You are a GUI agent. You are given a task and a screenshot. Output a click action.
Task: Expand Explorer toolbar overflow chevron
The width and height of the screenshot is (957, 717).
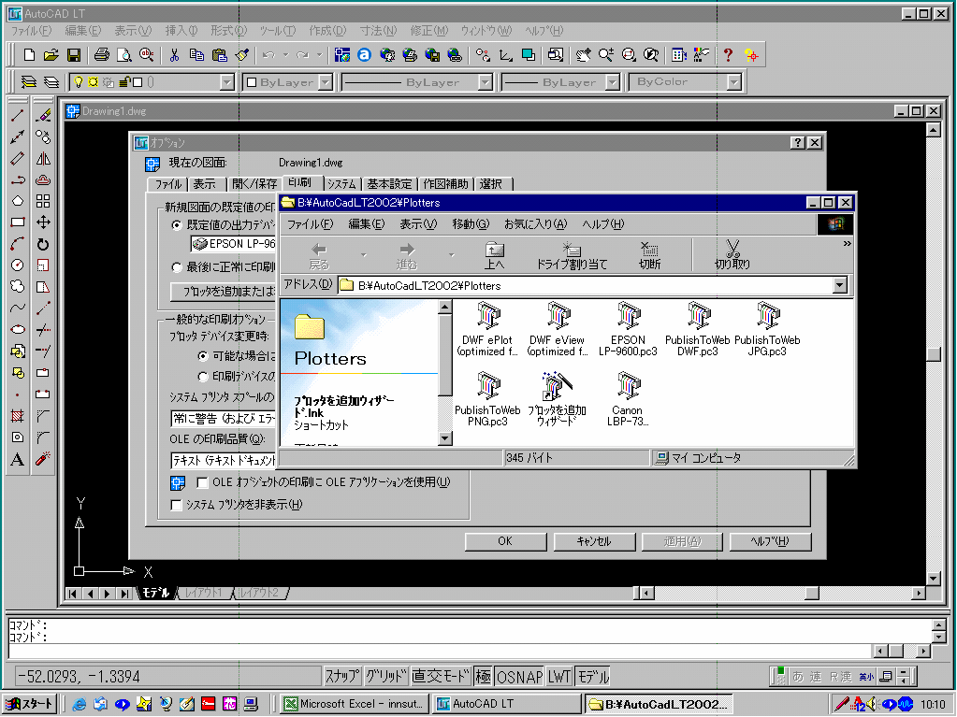pyautogui.click(x=847, y=244)
